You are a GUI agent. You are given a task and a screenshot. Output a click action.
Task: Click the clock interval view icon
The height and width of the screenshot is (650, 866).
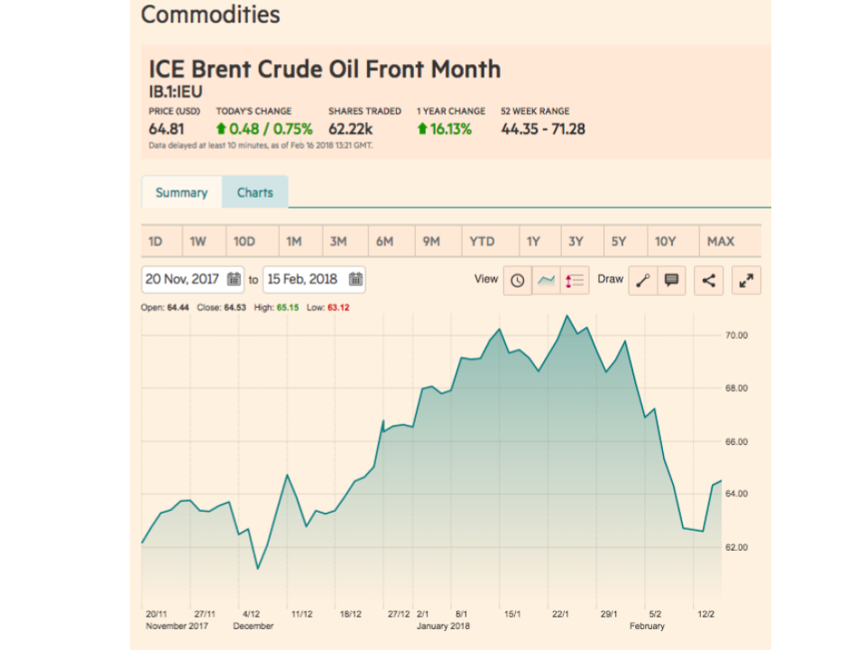517,280
